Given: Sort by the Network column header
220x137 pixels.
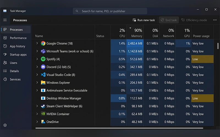Looking at the screenshot, I should (x=167, y=32).
